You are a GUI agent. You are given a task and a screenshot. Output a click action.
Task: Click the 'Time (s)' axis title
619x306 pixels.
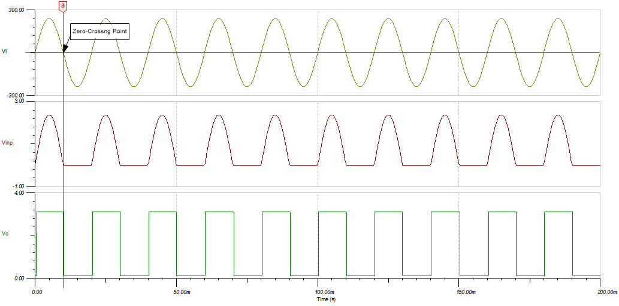[317, 298]
